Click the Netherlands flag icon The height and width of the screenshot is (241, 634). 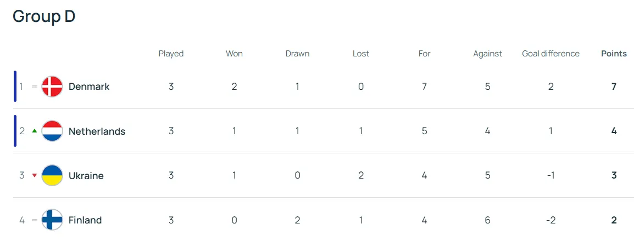pyautogui.click(x=52, y=131)
